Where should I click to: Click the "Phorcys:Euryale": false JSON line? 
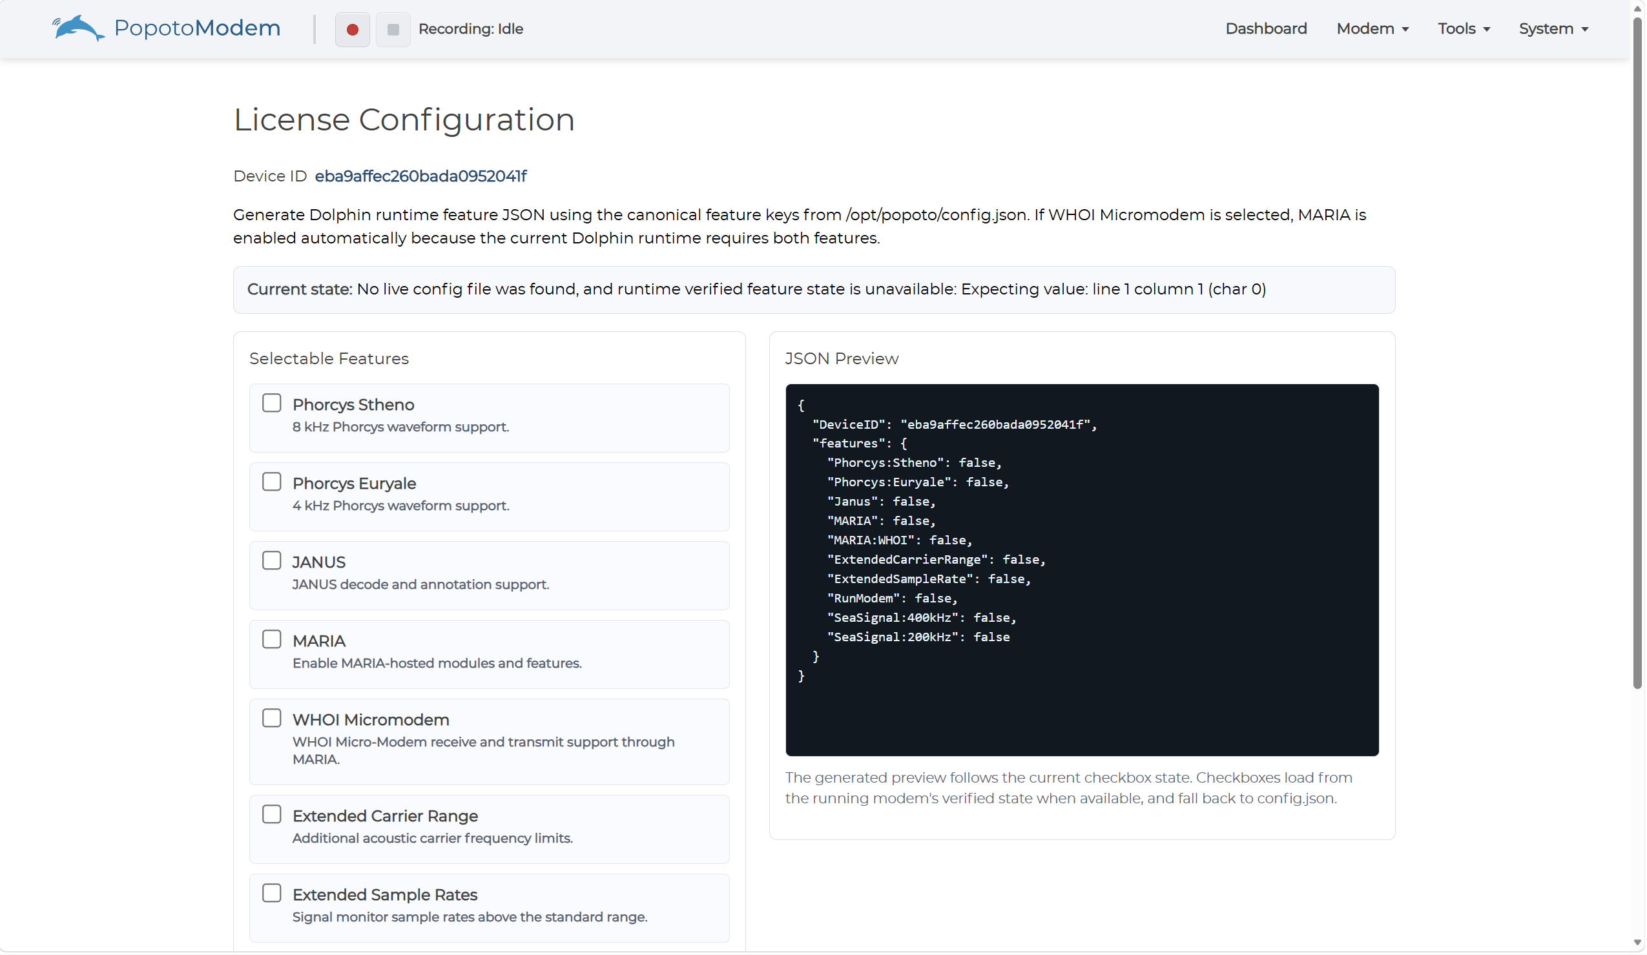click(919, 483)
